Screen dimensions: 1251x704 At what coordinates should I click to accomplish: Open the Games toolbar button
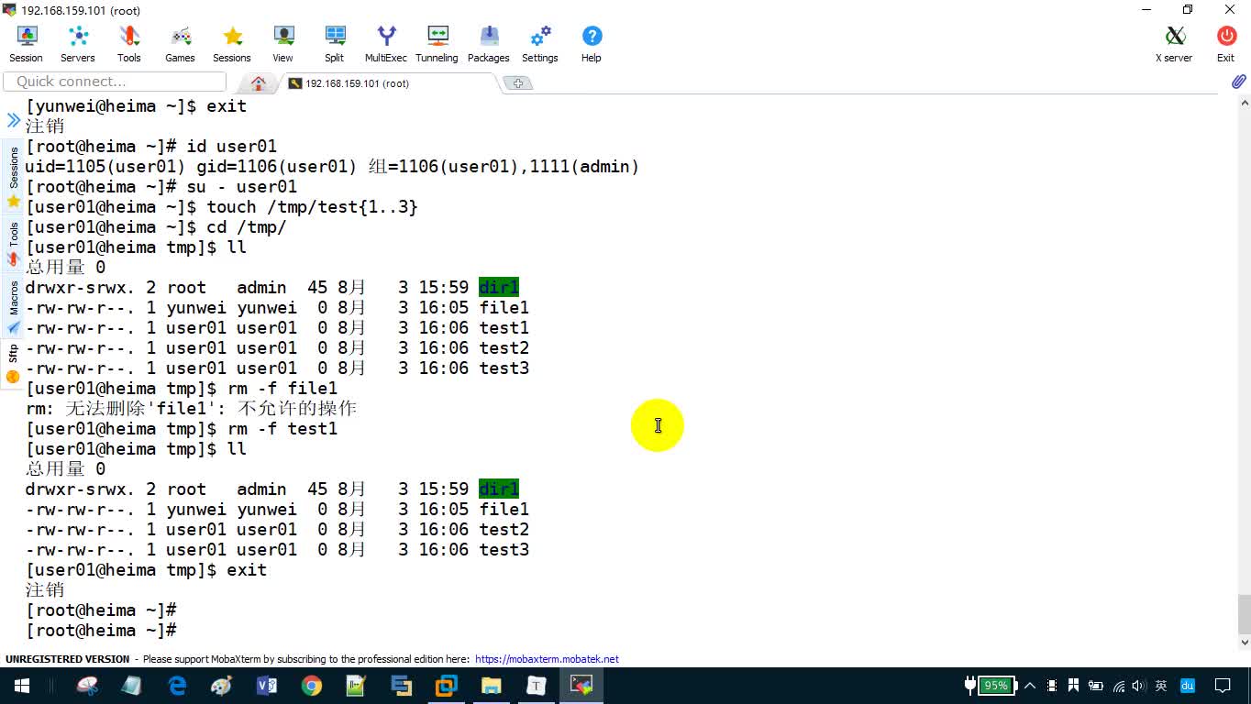coord(181,44)
